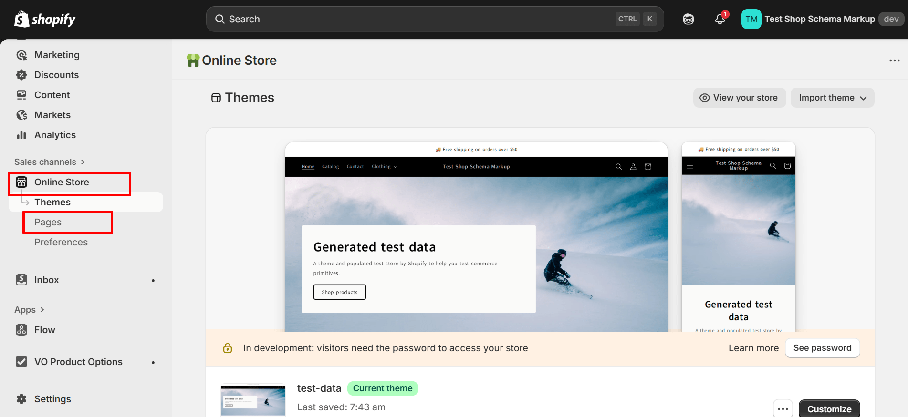Select Preferences under Online Store
The height and width of the screenshot is (417, 908).
61,242
